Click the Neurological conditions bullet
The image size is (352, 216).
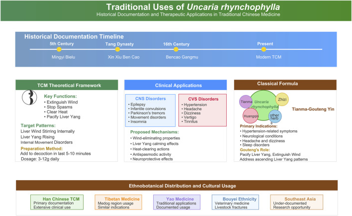262,136
